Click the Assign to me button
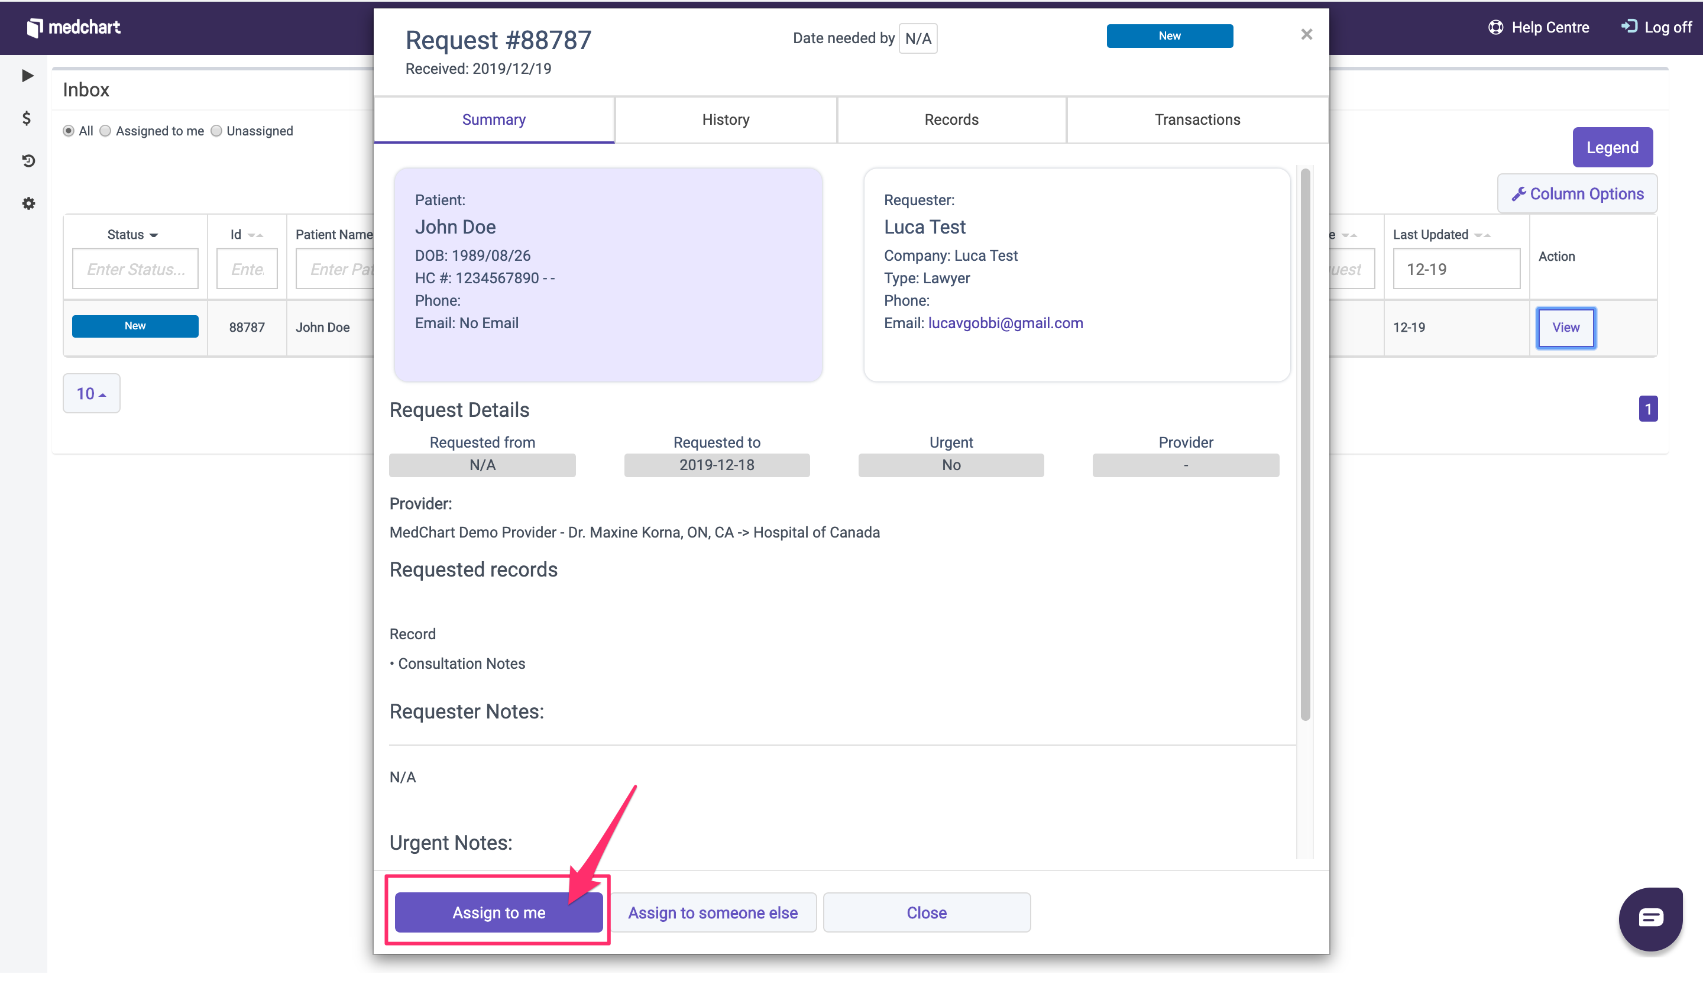Image resolution: width=1703 pixels, height=997 pixels. point(498,912)
